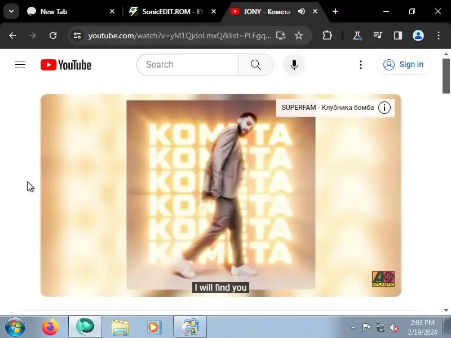The width and height of the screenshot is (451, 338).
Task: Click the page vertical scrollbar thumb
Action: click(x=446, y=76)
